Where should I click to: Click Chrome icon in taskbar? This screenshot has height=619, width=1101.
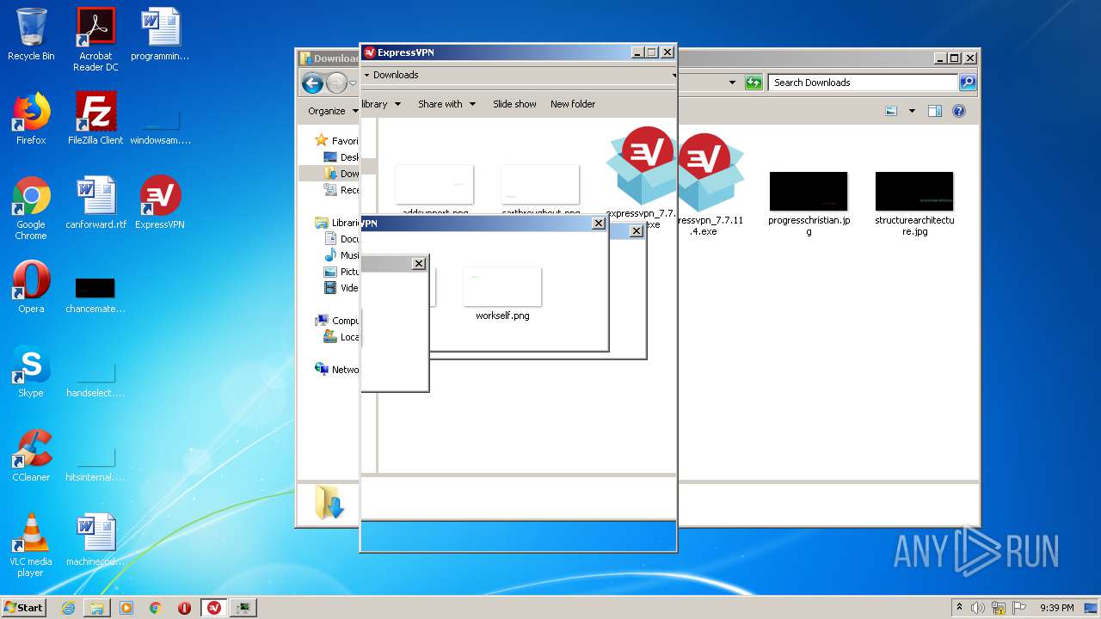pyautogui.click(x=156, y=608)
